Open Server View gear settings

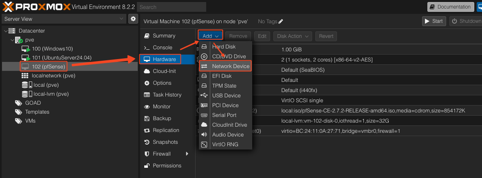pos(133,19)
